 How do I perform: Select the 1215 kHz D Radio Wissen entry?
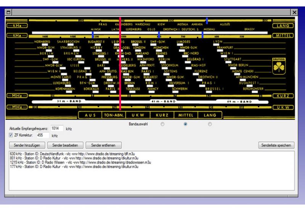[x=80, y=162]
